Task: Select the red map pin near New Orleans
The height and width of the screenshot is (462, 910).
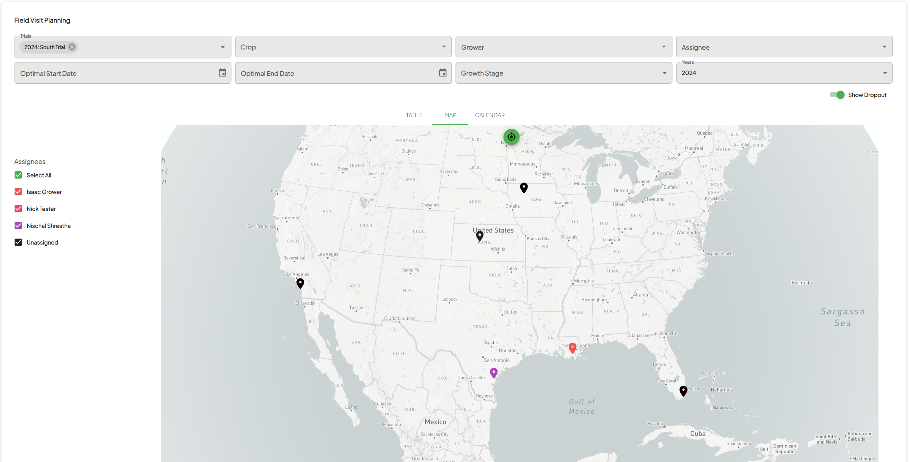Action: [x=572, y=348]
